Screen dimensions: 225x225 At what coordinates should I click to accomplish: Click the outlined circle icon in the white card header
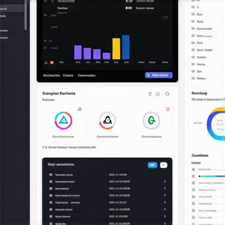(x=167, y=94)
